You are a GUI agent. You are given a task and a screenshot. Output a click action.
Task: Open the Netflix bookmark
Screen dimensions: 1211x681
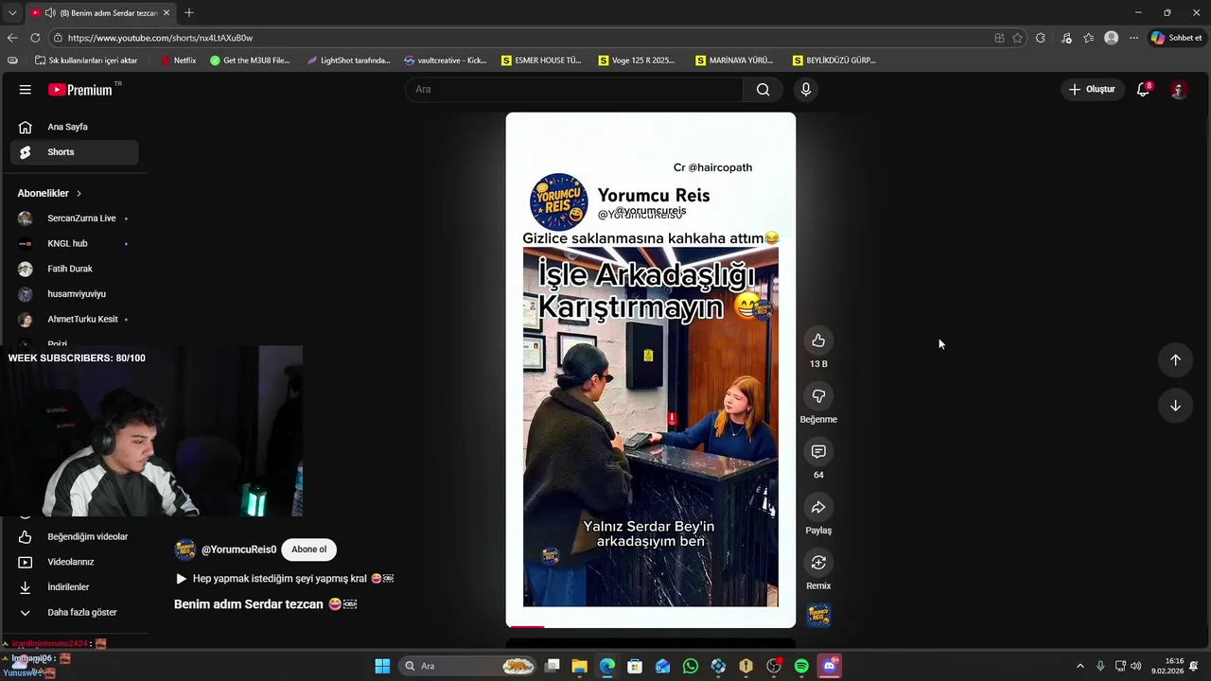point(179,61)
